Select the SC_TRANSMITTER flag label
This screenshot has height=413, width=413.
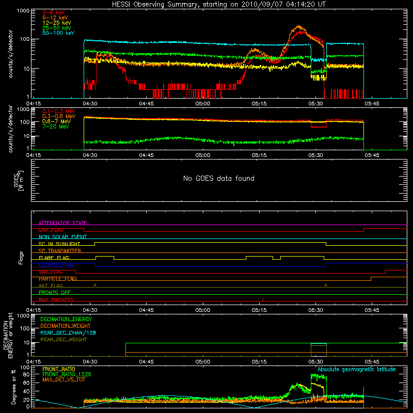(x=59, y=251)
